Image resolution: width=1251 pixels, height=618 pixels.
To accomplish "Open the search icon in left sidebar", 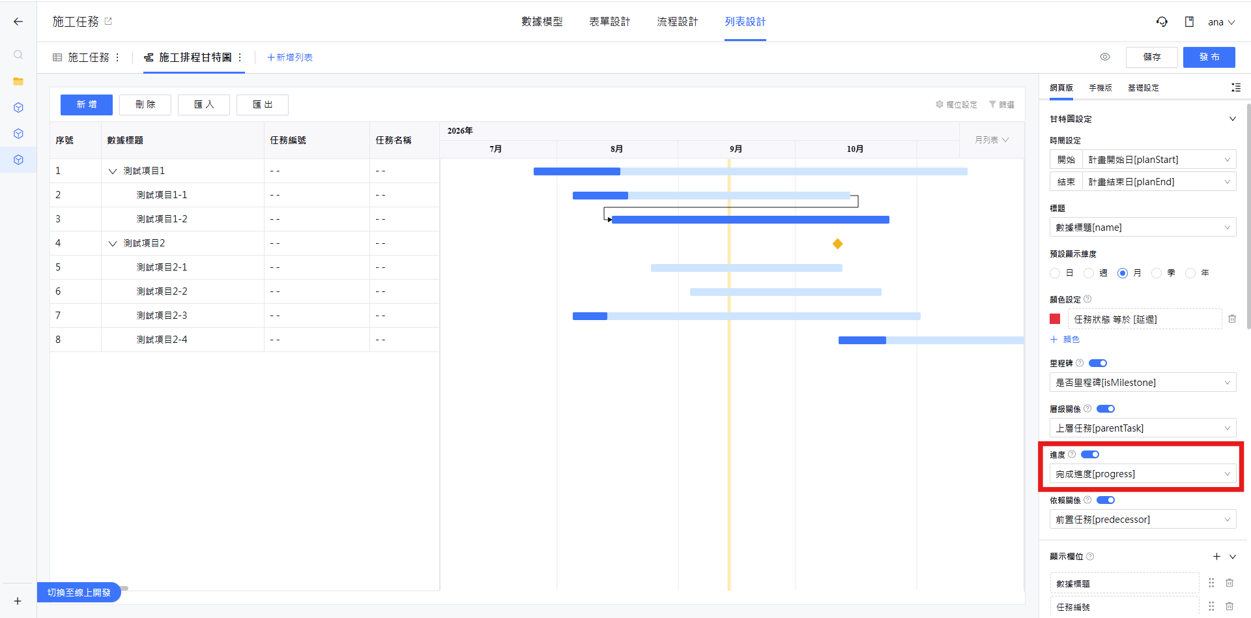I will coord(18,55).
